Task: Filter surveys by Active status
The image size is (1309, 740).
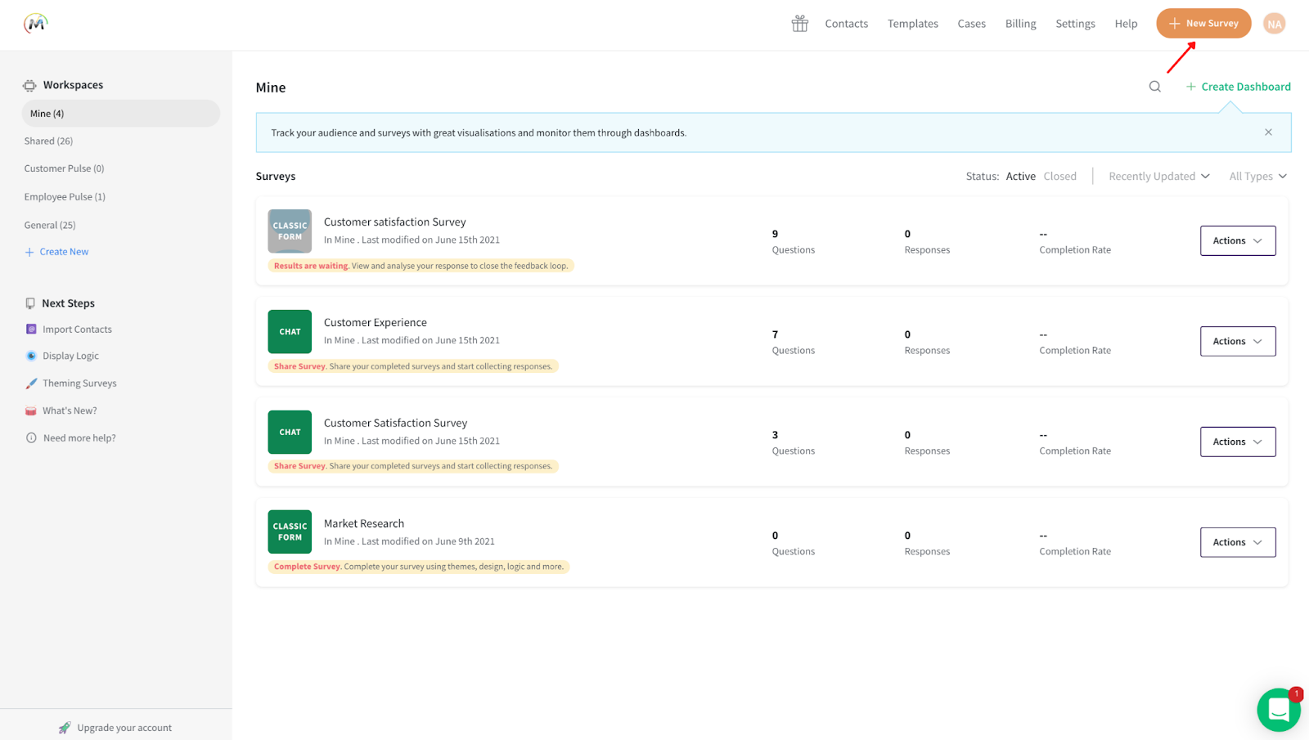Action: [x=1020, y=176]
